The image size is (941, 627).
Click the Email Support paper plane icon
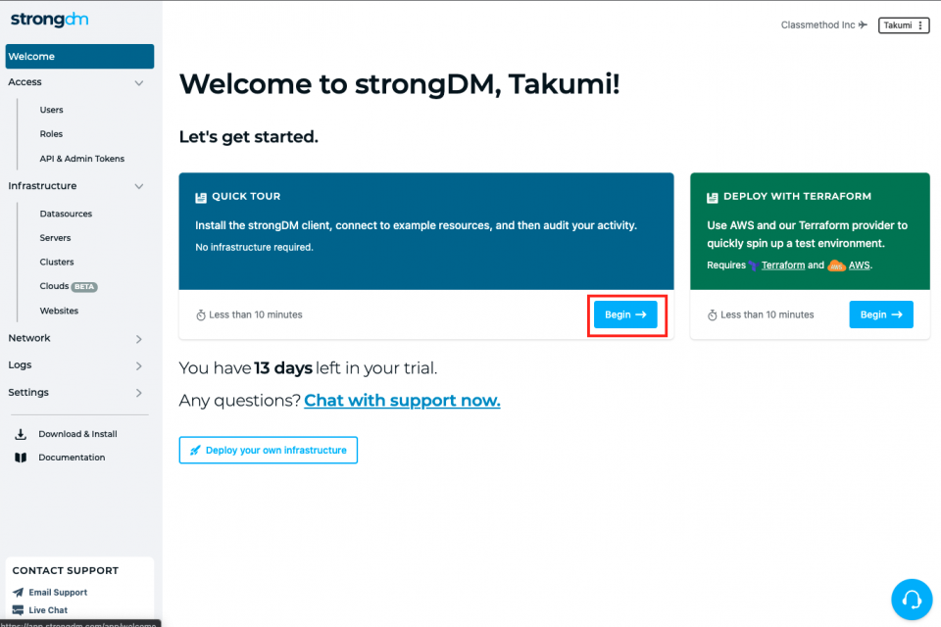click(x=18, y=592)
